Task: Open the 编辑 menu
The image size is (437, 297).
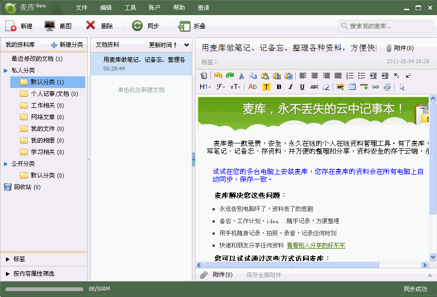Action: coord(106,8)
